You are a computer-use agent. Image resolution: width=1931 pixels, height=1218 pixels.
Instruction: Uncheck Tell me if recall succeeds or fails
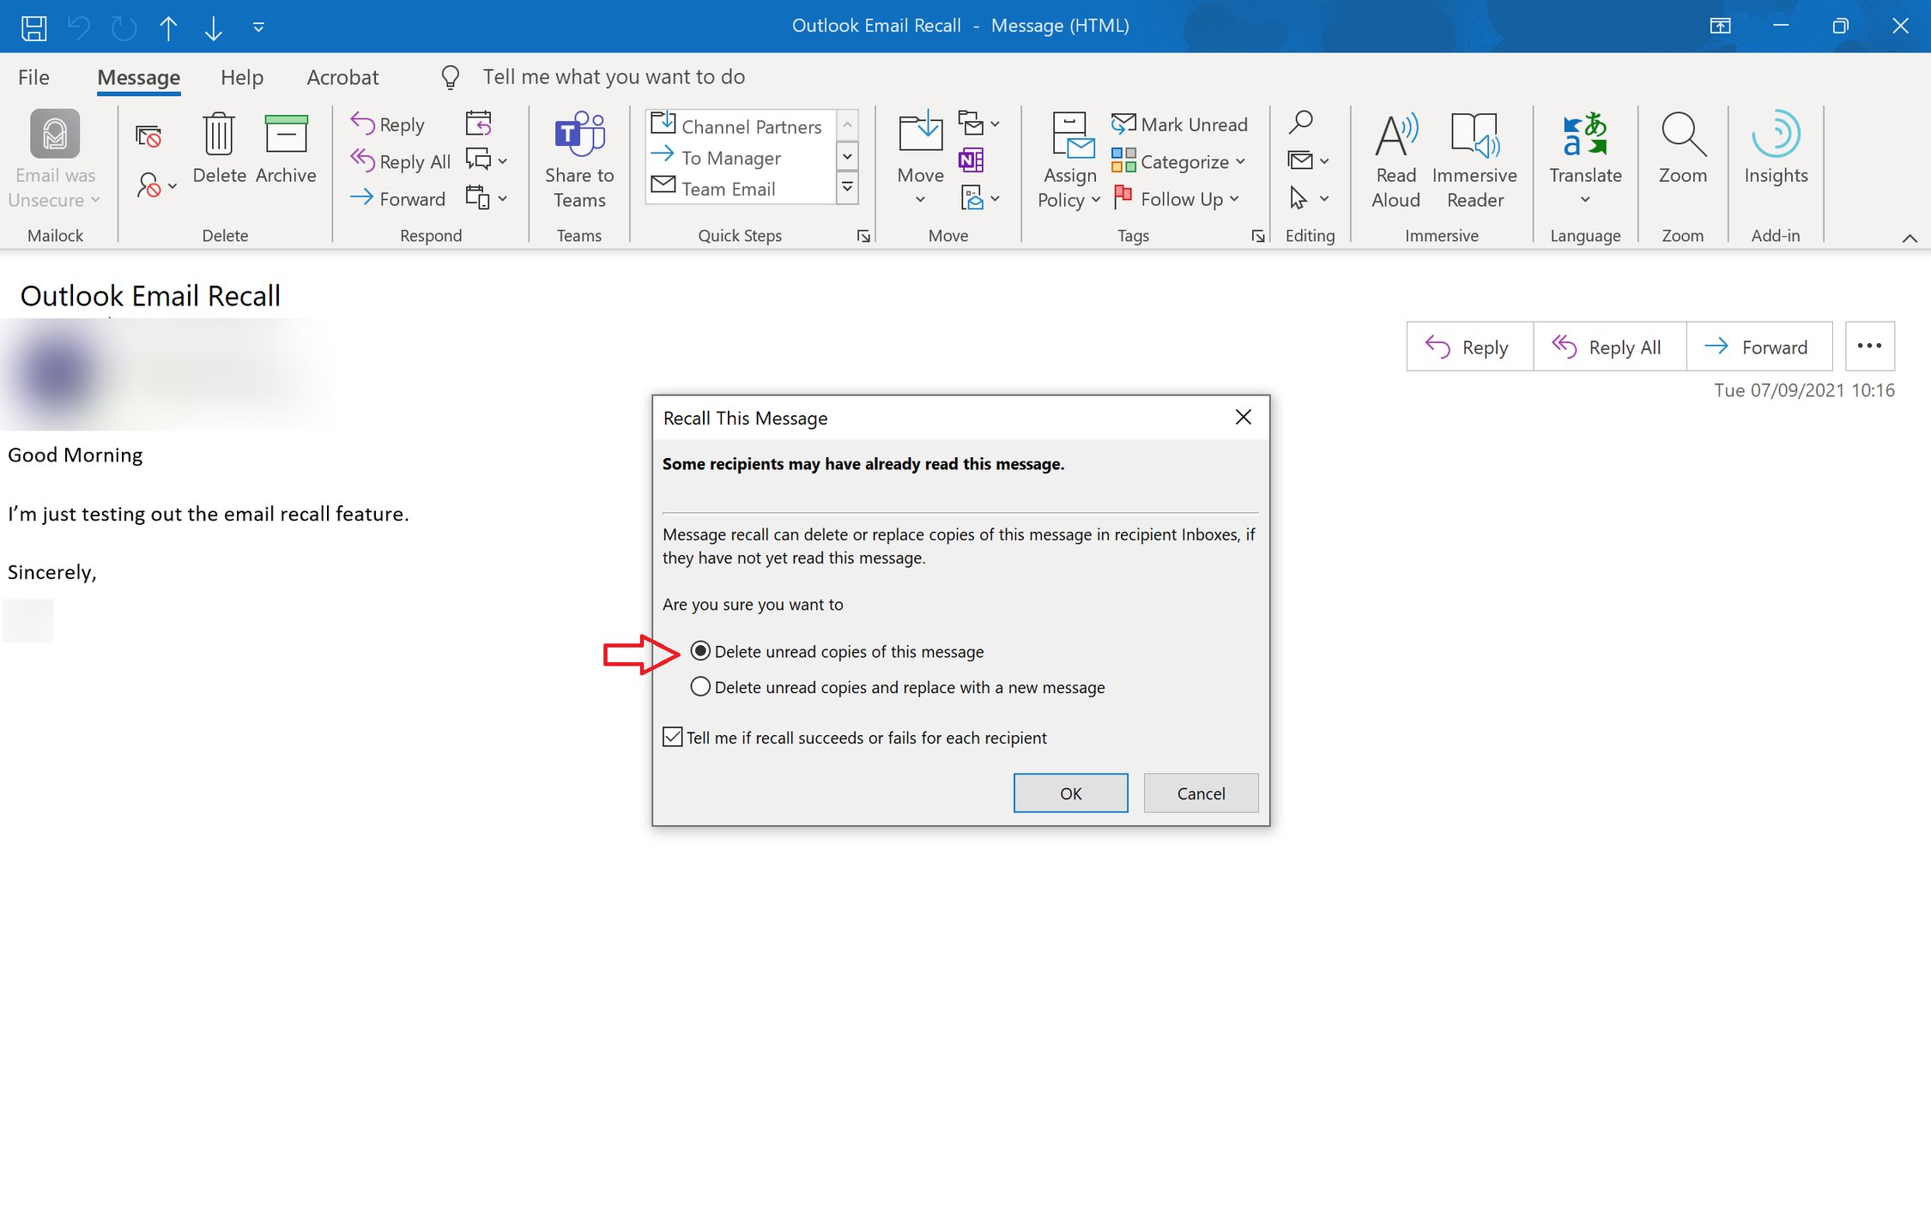(x=672, y=737)
